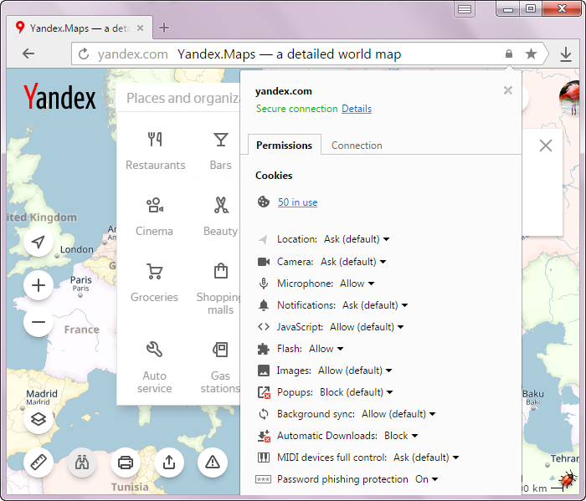The height and width of the screenshot is (501, 586).
Task: Click the user avatar flamingo picture
Action: 569,98
